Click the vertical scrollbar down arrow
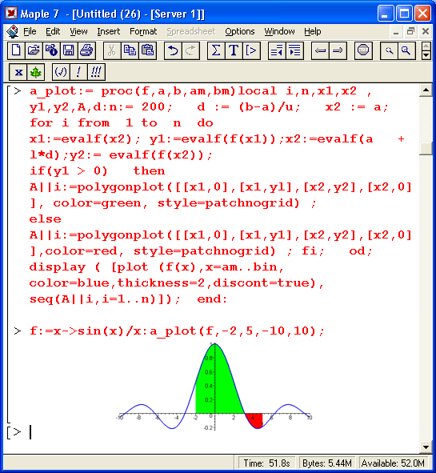Image resolution: width=436 pixels, height=473 pixels. pyautogui.click(x=426, y=447)
